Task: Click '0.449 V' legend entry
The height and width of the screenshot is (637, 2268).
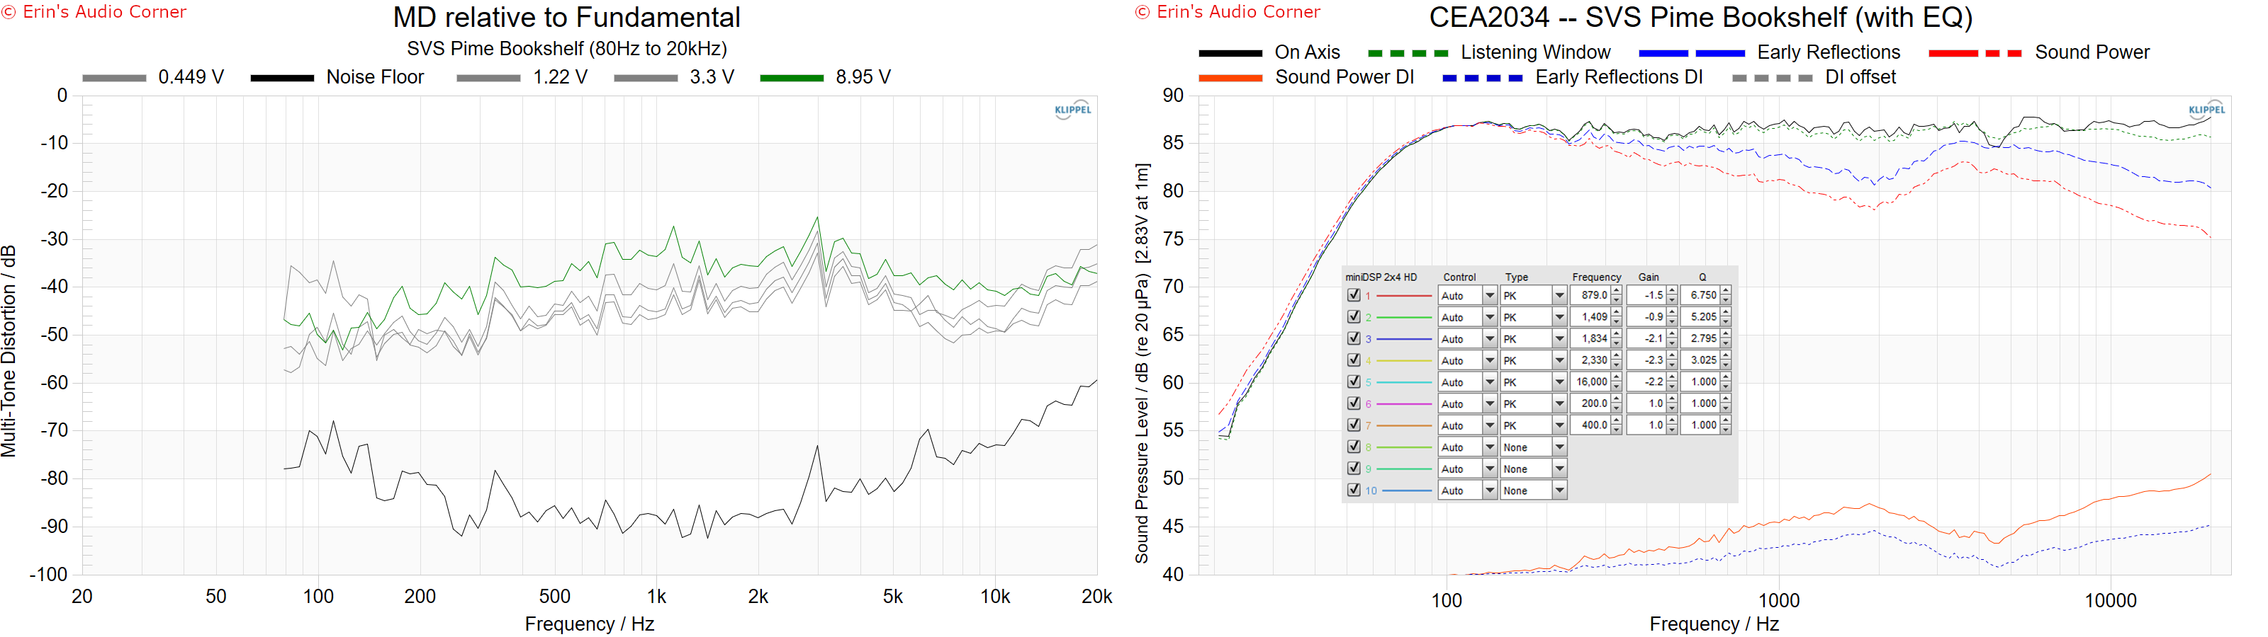Action: [x=153, y=77]
